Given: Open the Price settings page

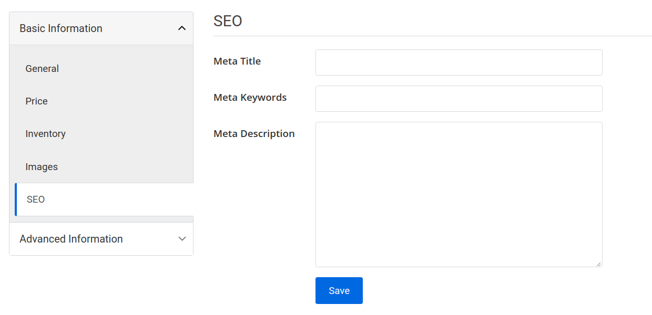Looking at the screenshot, I should pyautogui.click(x=36, y=101).
